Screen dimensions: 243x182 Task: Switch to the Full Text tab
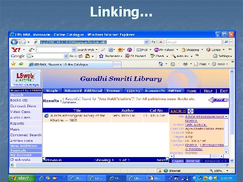point(175,91)
